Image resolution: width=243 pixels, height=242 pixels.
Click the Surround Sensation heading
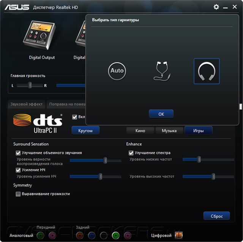(x=31, y=144)
